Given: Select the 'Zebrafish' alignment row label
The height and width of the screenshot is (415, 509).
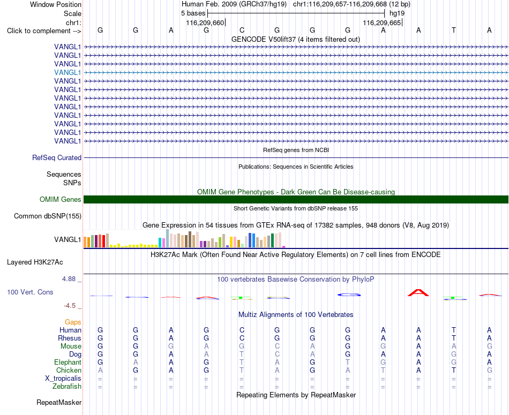Looking at the screenshot, I should click(67, 387).
